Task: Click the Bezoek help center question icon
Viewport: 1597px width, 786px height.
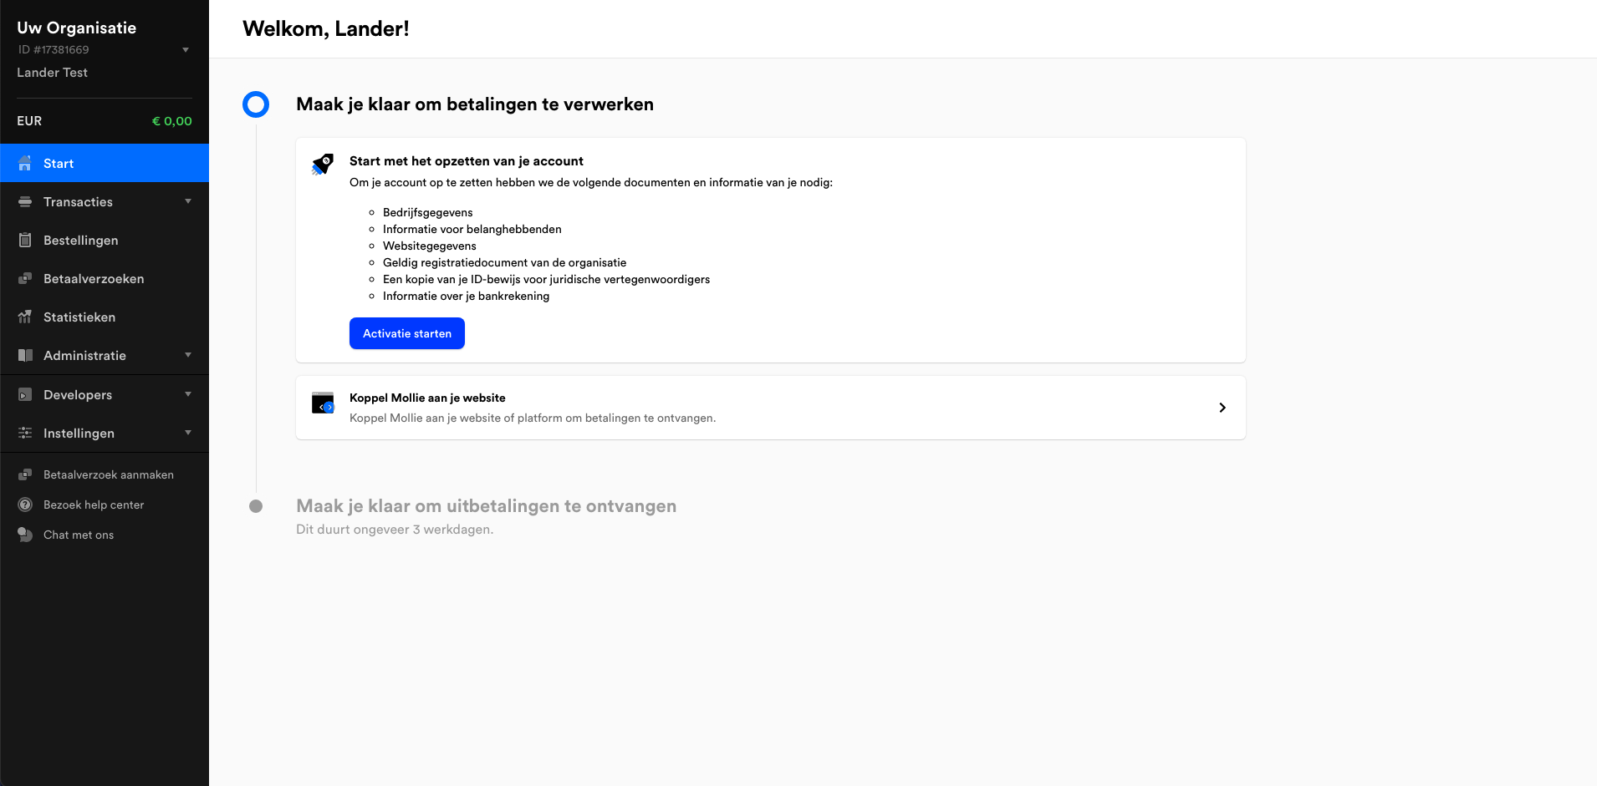Action: coord(25,505)
